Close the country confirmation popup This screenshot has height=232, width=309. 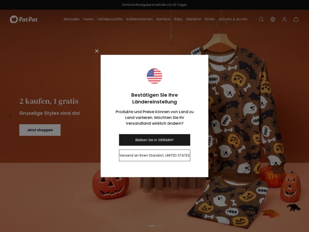coord(97,51)
